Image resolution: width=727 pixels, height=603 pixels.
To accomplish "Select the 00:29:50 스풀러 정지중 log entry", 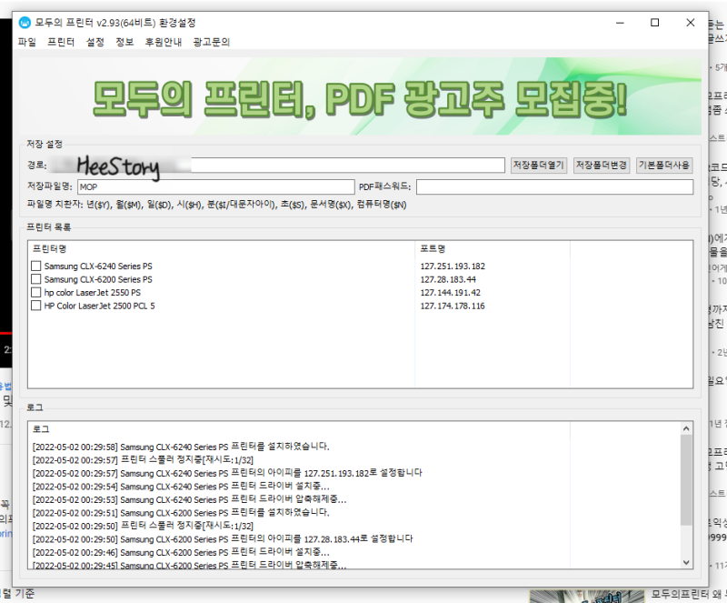I will [143, 526].
